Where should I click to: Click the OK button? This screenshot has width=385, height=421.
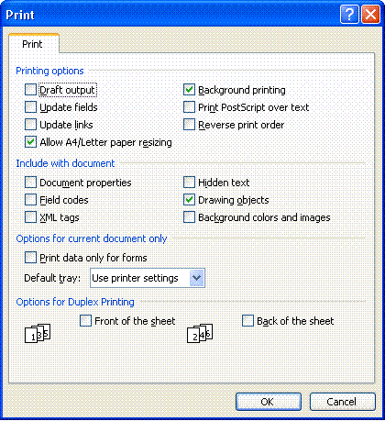(x=268, y=402)
